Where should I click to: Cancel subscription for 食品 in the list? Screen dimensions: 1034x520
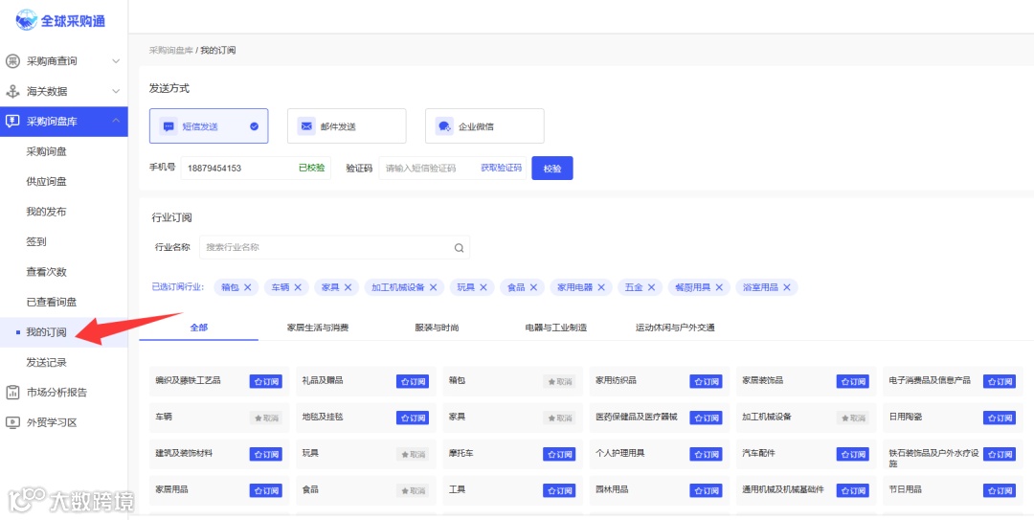click(x=413, y=490)
